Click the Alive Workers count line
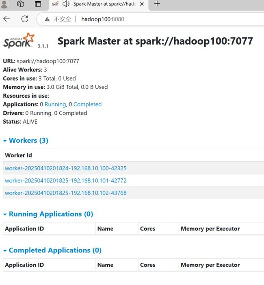Screen dimensions: 264x285 pyautogui.click(x=25, y=70)
